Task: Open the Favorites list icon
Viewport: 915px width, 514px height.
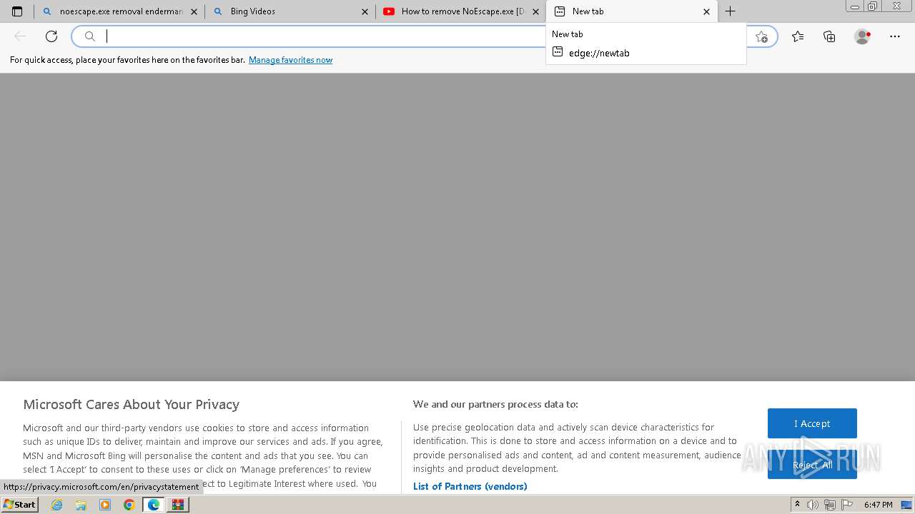Action: click(x=798, y=36)
